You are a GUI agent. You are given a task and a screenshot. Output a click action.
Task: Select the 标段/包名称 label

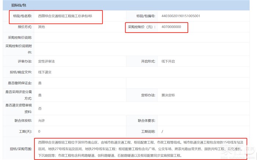[x=22, y=16]
